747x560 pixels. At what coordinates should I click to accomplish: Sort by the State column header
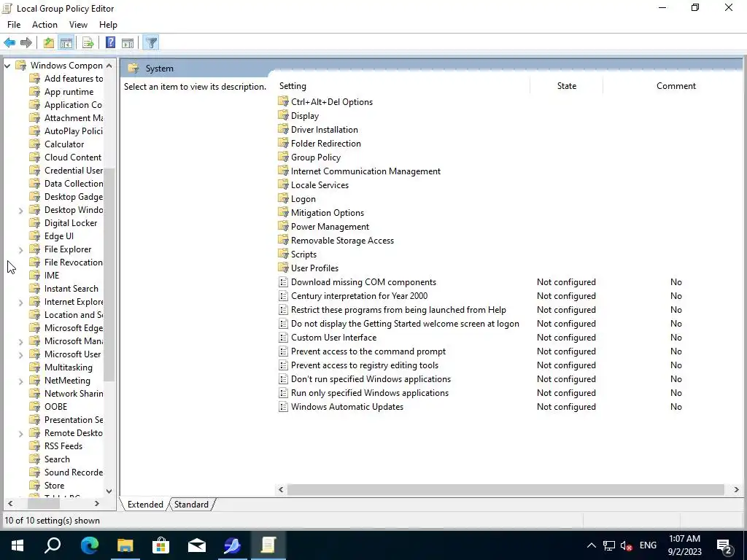click(x=566, y=86)
